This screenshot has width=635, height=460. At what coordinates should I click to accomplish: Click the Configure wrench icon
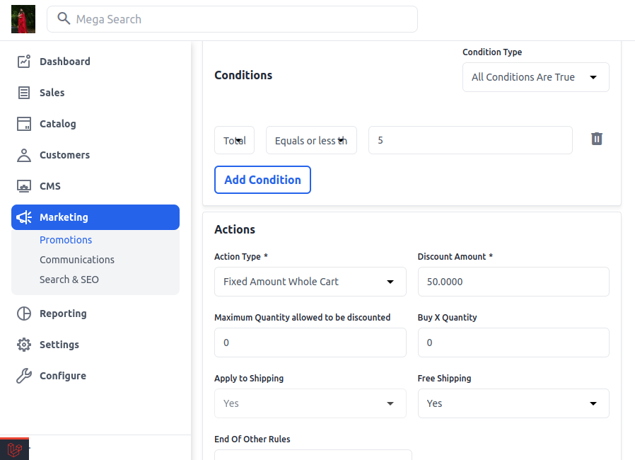coord(24,376)
